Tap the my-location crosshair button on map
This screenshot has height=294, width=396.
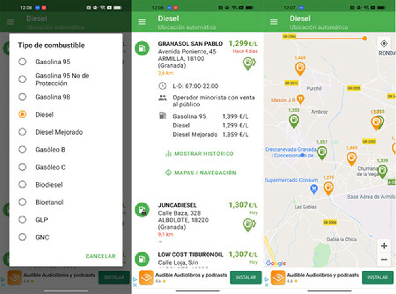tap(383, 44)
